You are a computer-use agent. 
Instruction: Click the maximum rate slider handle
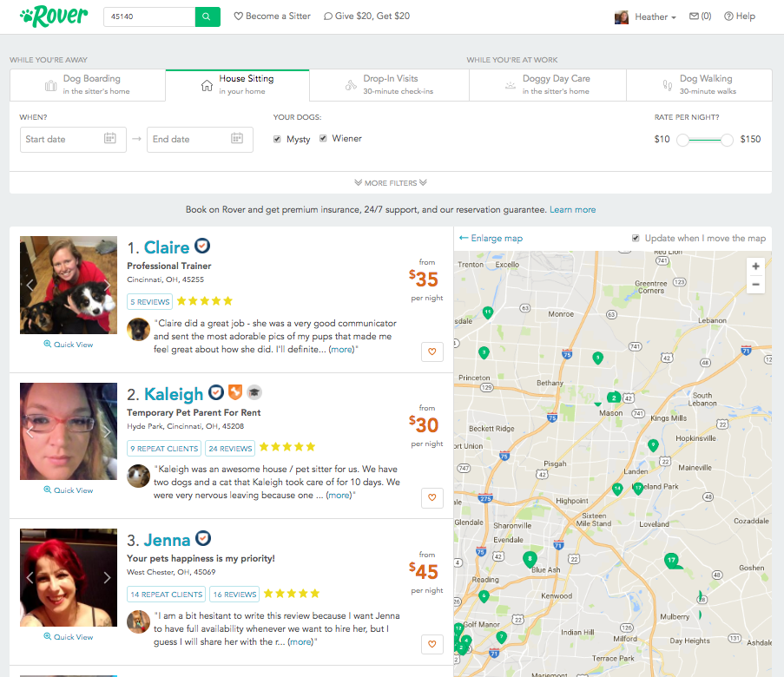point(727,140)
